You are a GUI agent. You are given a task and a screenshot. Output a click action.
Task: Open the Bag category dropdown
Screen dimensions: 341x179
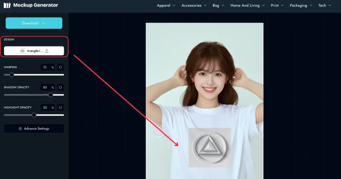pyautogui.click(x=218, y=5)
